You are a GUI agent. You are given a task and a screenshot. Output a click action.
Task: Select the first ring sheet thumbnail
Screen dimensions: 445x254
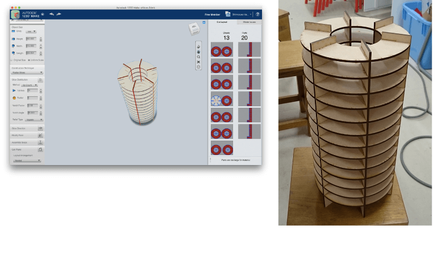tap(221, 49)
